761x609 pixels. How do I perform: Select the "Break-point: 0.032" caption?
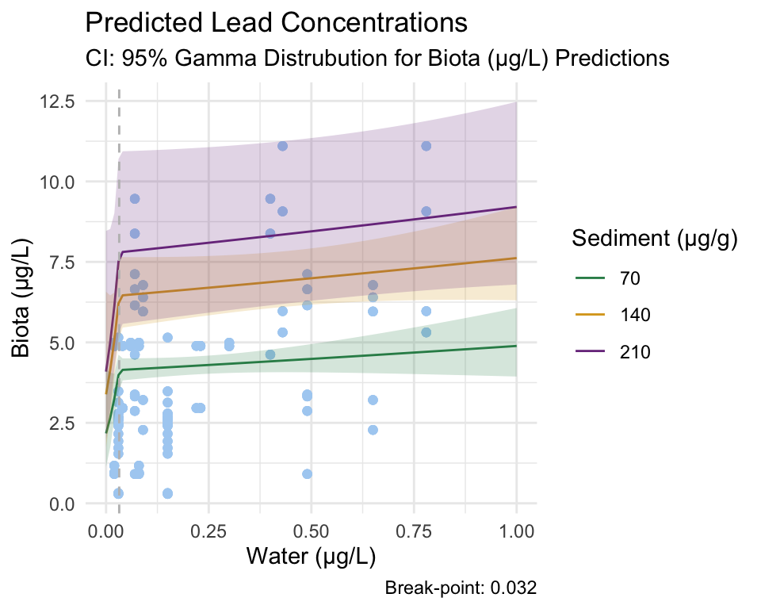pyautogui.click(x=461, y=588)
